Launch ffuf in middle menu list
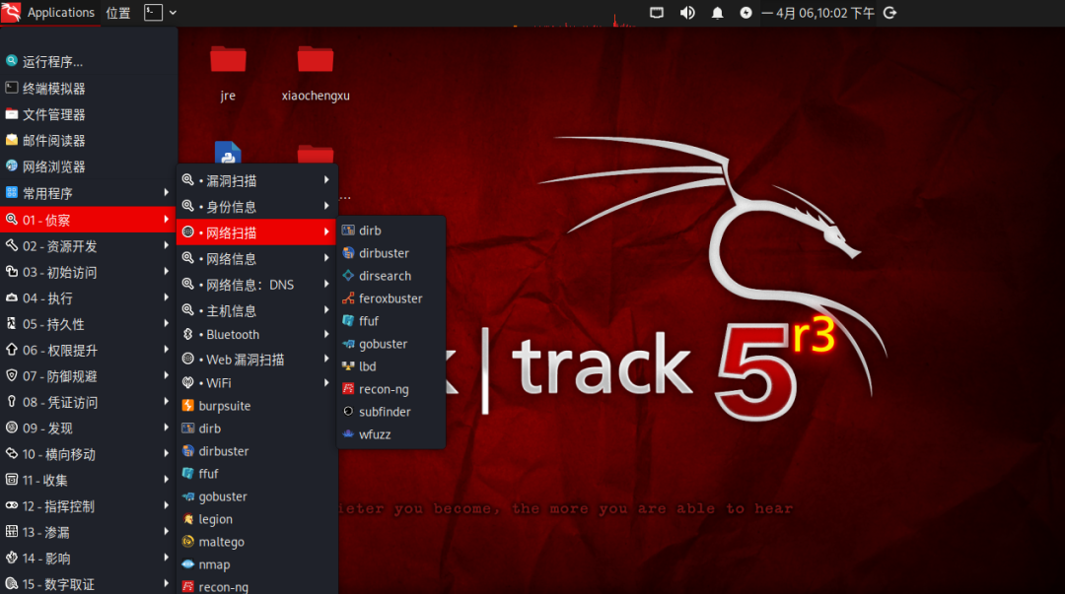1065x594 pixels. tap(256, 474)
